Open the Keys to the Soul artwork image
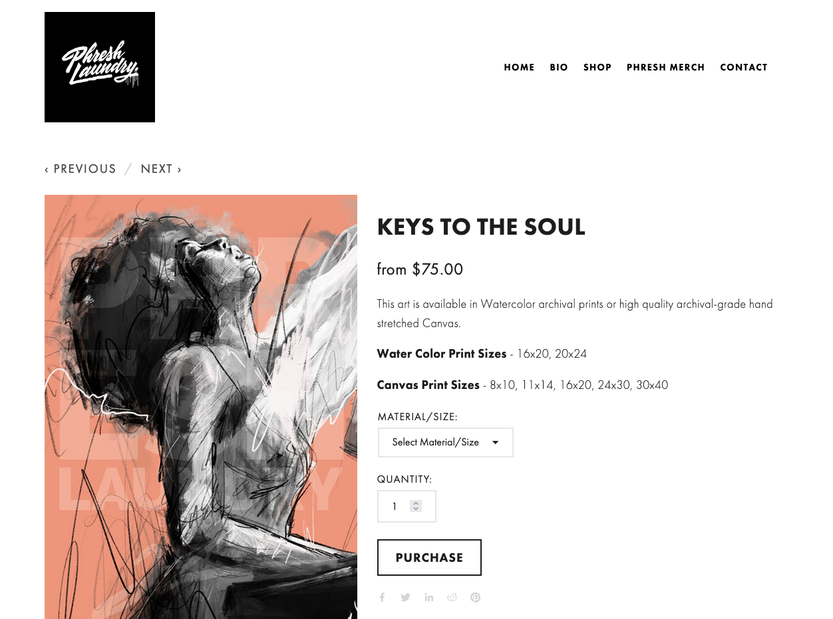The width and height of the screenshot is (833, 619). pos(201,407)
